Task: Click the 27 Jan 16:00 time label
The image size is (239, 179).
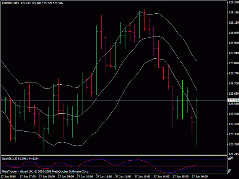Action: click(200, 177)
